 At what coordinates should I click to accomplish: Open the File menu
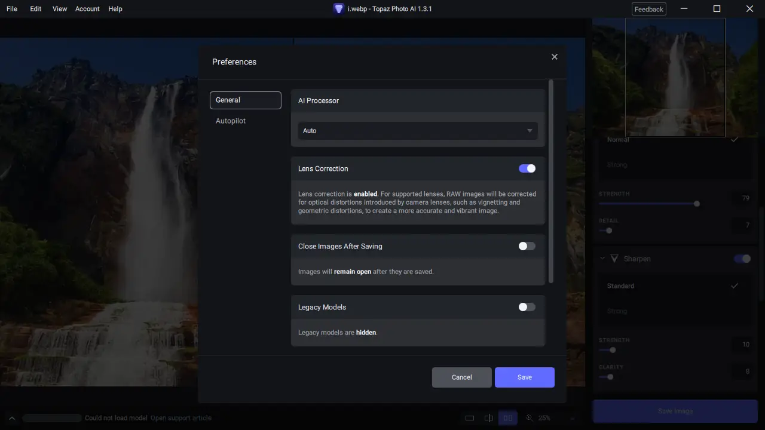(12, 9)
